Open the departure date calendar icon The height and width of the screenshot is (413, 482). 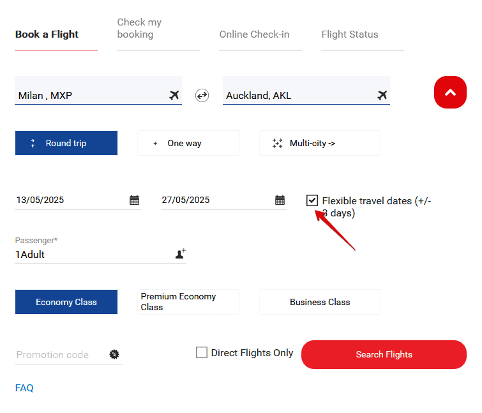(x=134, y=200)
